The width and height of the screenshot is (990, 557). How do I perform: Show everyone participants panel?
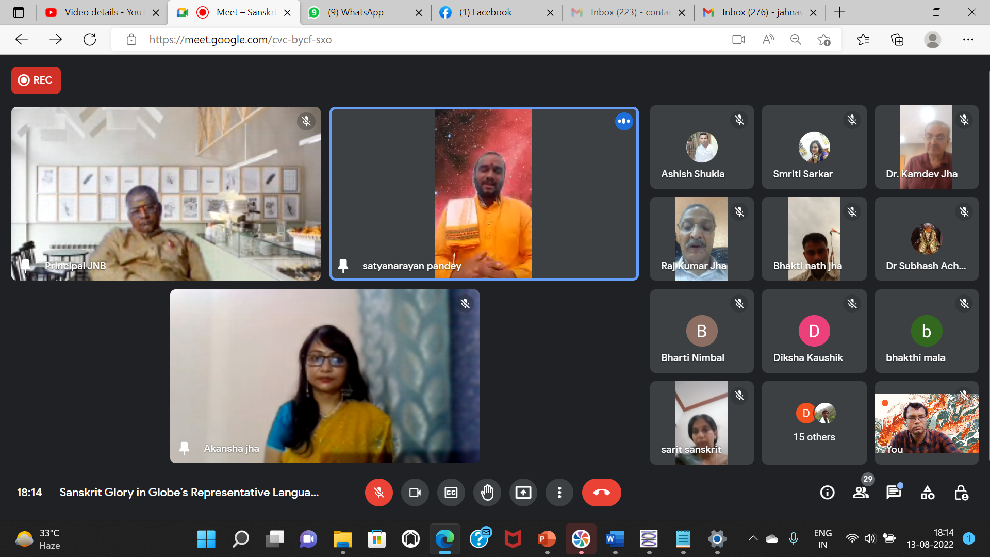click(x=861, y=493)
